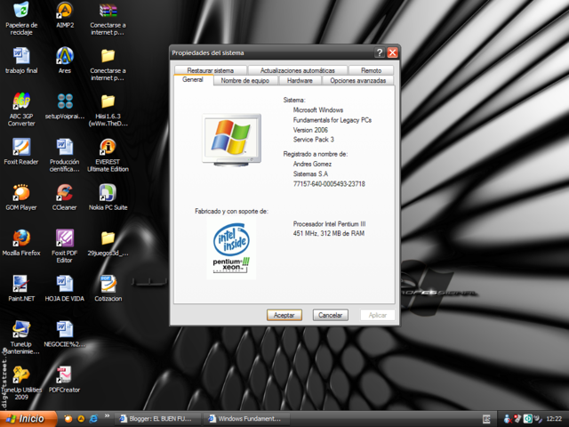This screenshot has height=427, width=569.
Task: Go to Opciones avanzadas tab
Action: (357, 80)
